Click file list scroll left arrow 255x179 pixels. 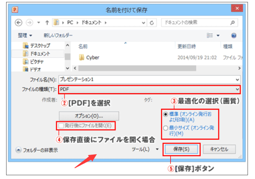click(75, 68)
